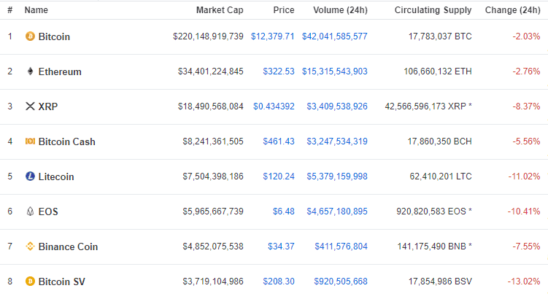
Task: Click Litecoin change value -11.02%
Action: click(x=524, y=176)
